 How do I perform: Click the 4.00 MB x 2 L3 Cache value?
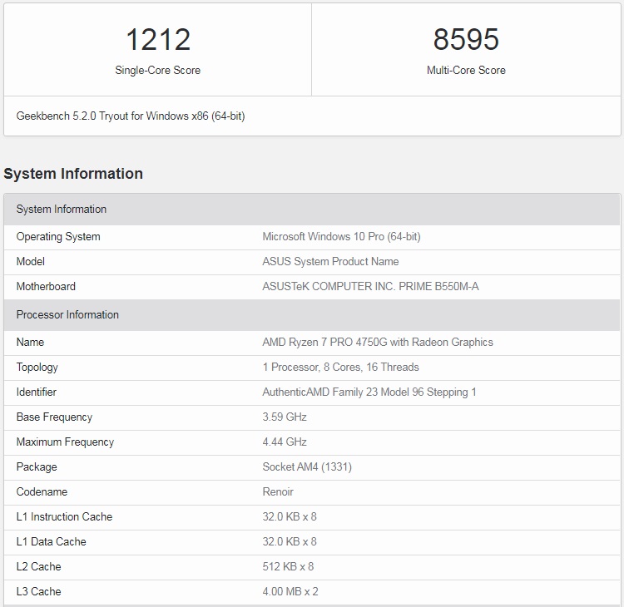pos(290,591)
